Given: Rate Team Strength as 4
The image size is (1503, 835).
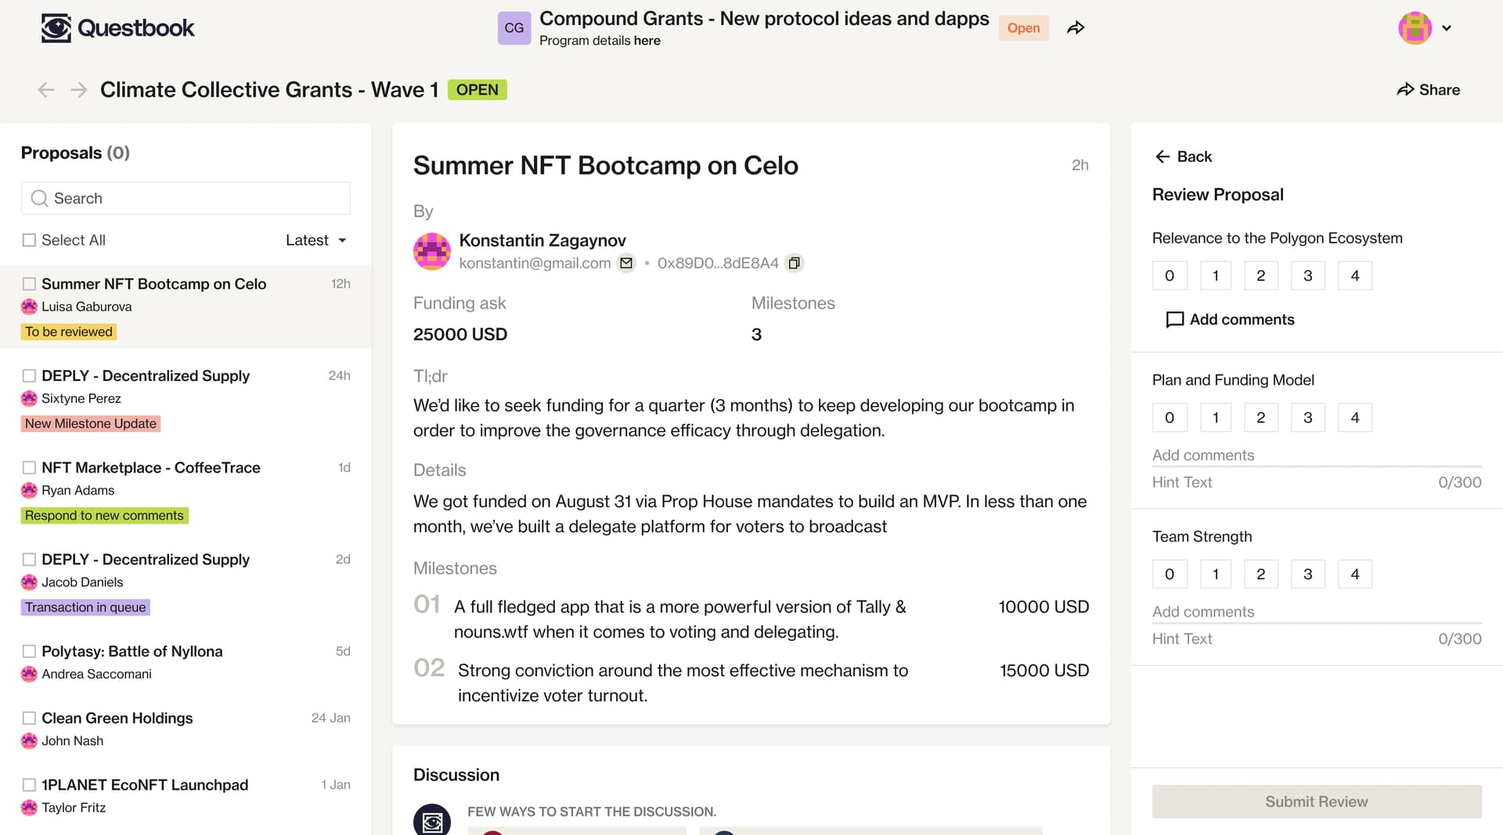Looking at the screenshot, I should coord(1355,574).
